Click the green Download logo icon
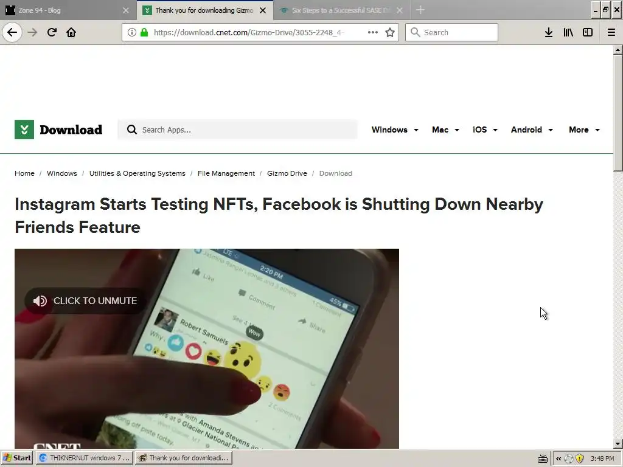623x467 pixels. click(x=24, y=130)
